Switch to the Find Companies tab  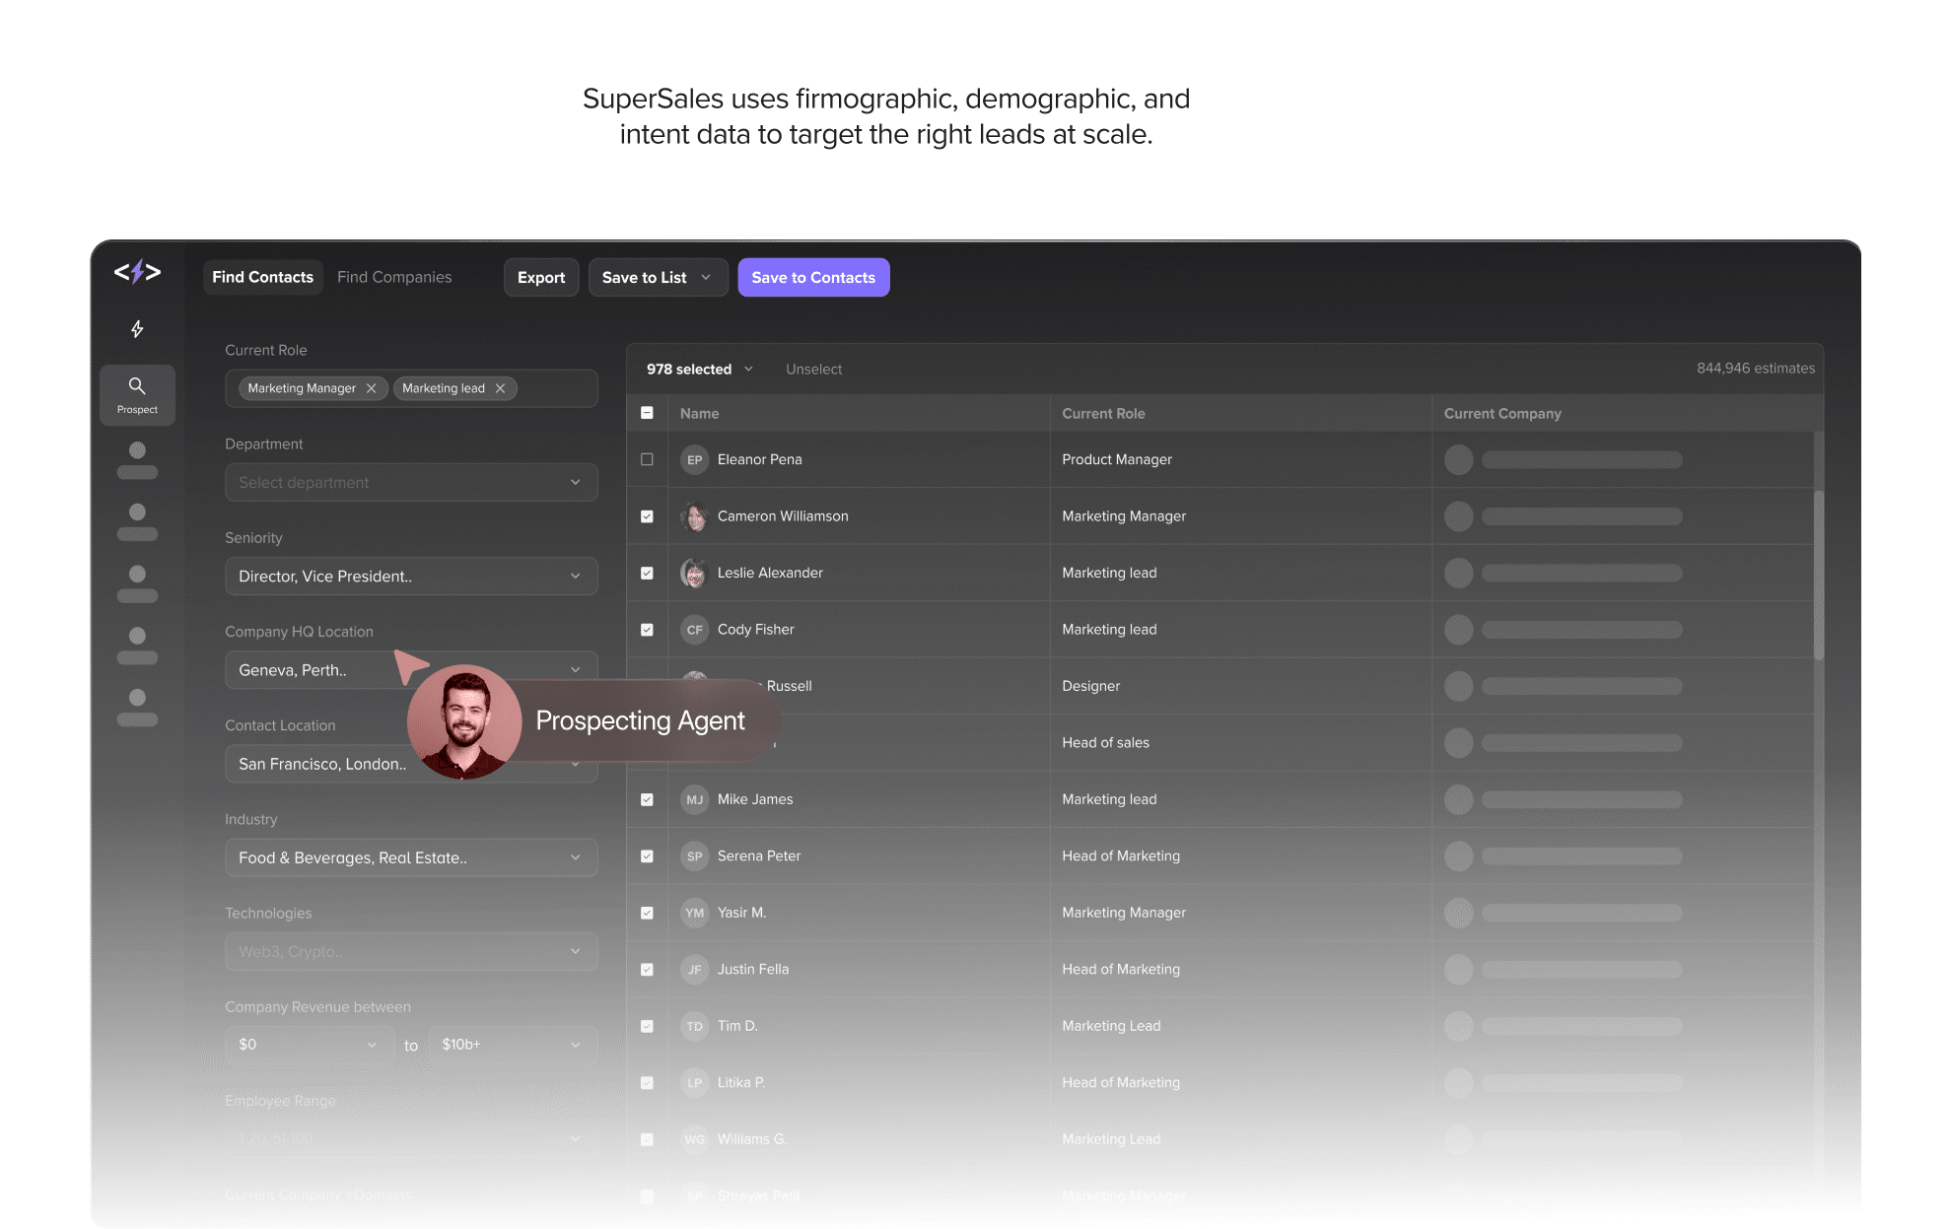click(x=394, y=277)
